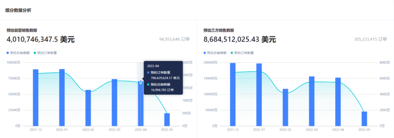Image resolution: width=394 pixels, height=138 pixels.
Task: Click the 2022-03 bar in third-party chart
Action: [x=312, y=101]
